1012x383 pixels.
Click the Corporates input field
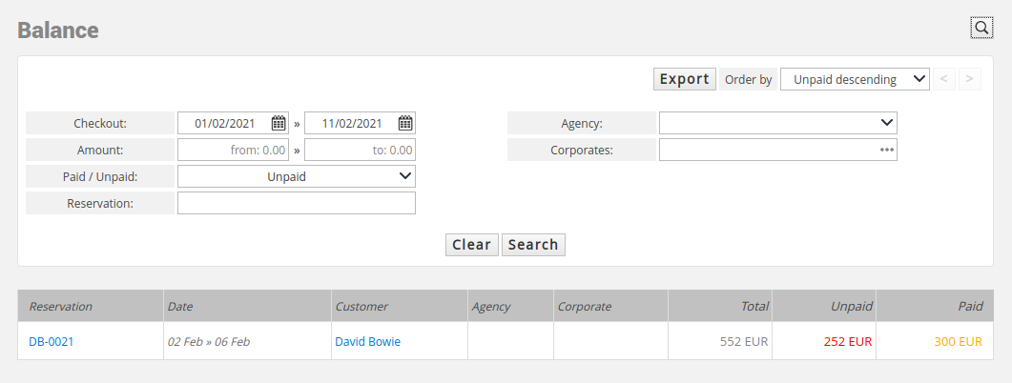pyautogui.click(x=777, y=150)
